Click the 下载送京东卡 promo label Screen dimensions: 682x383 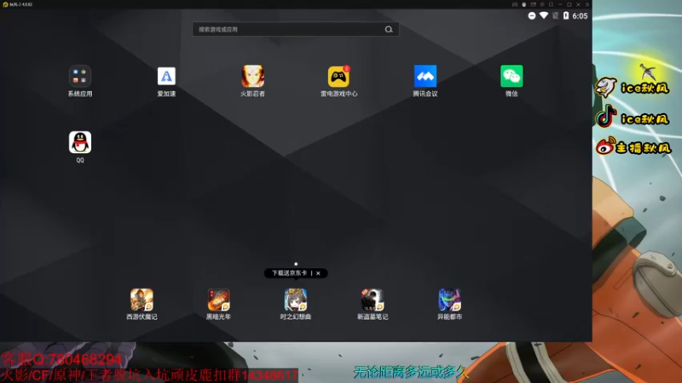click(289, 273)
